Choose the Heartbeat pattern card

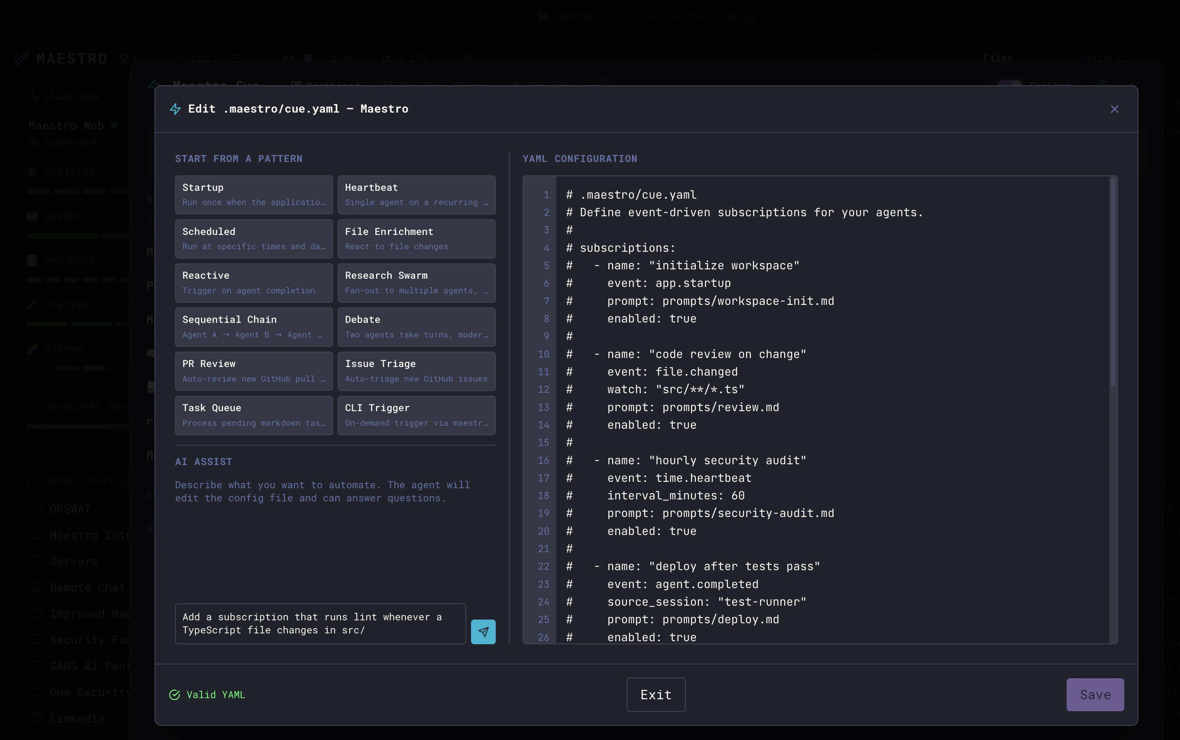pyautogui.click(x=416, y=195)
